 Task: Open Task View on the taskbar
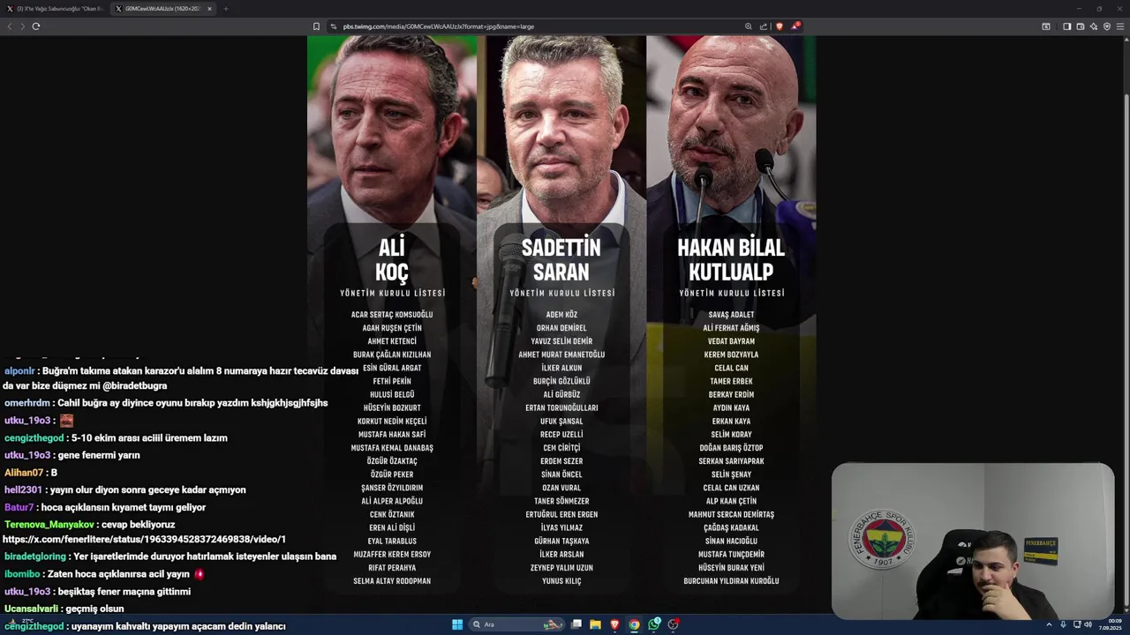click(x=576, y=624)
